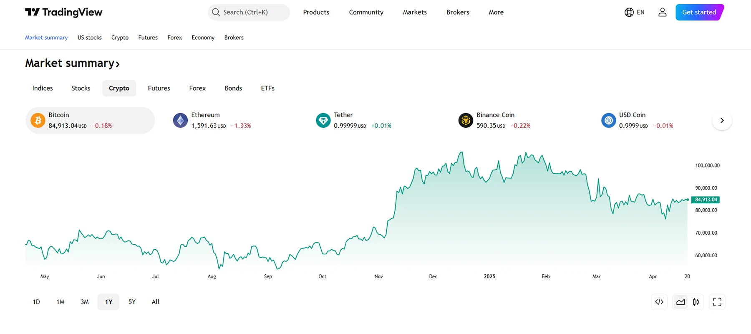The width and height of the screenshot is (751, 334).
Task: Click Binance Coin price 590.35 text
Action: (x=486, y=126)
